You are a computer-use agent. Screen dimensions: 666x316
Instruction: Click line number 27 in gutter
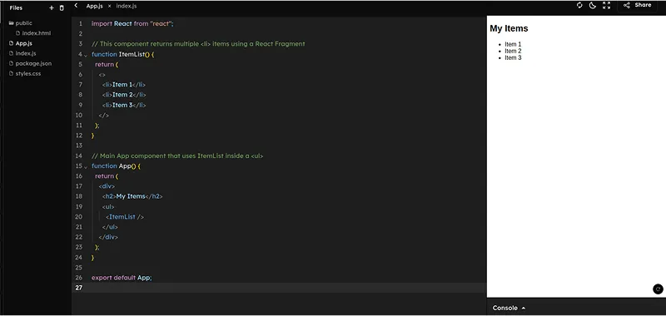(x=79, y=288)
